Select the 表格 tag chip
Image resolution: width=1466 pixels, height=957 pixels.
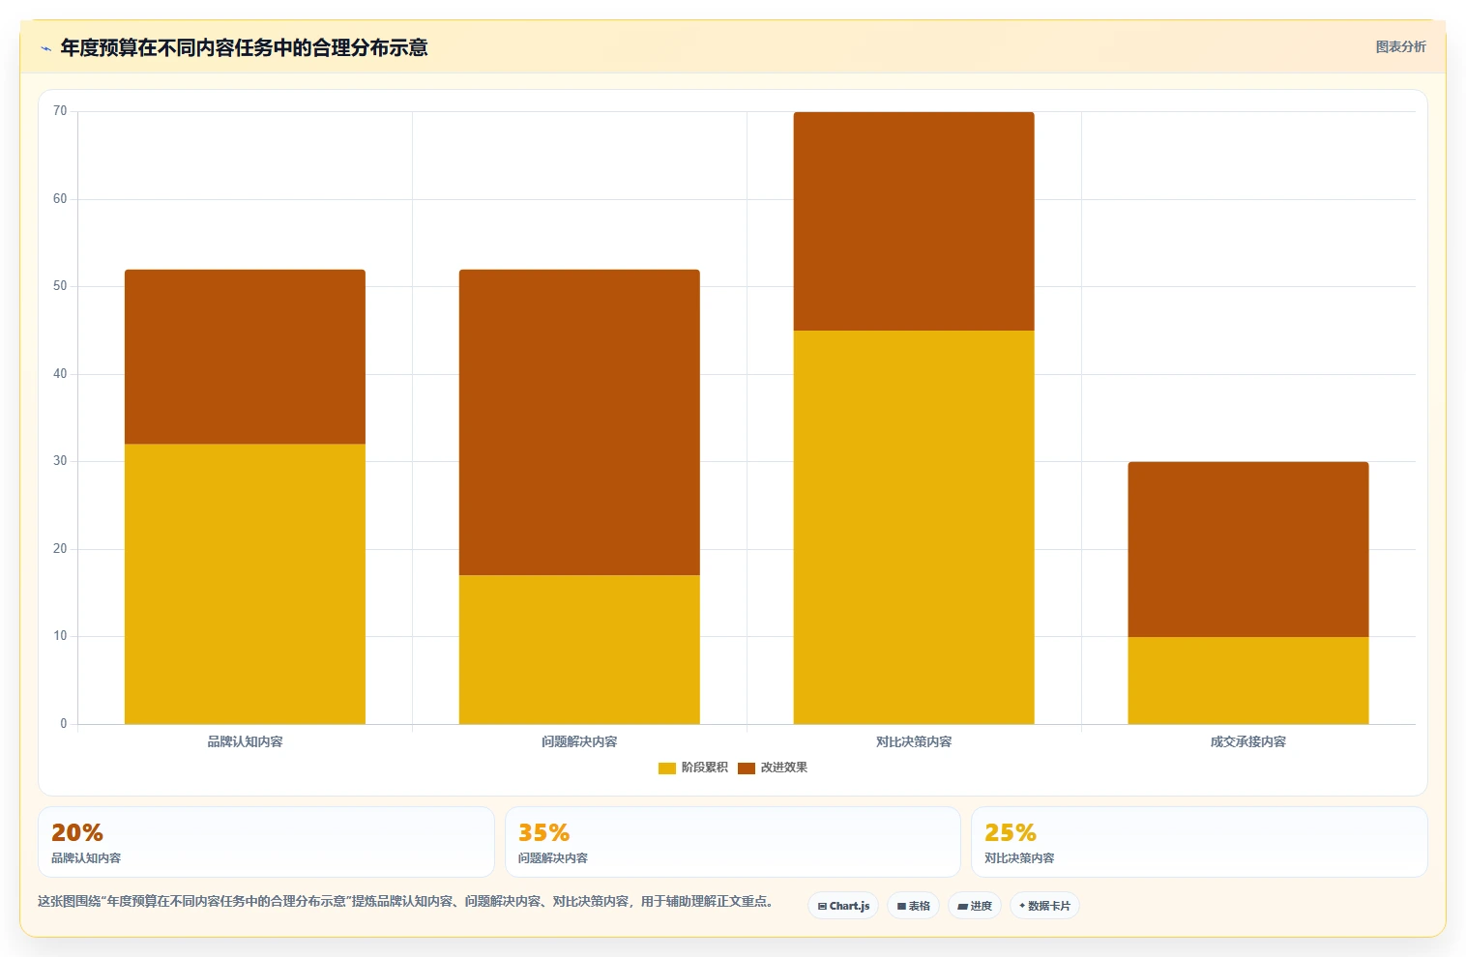(913, 906)
